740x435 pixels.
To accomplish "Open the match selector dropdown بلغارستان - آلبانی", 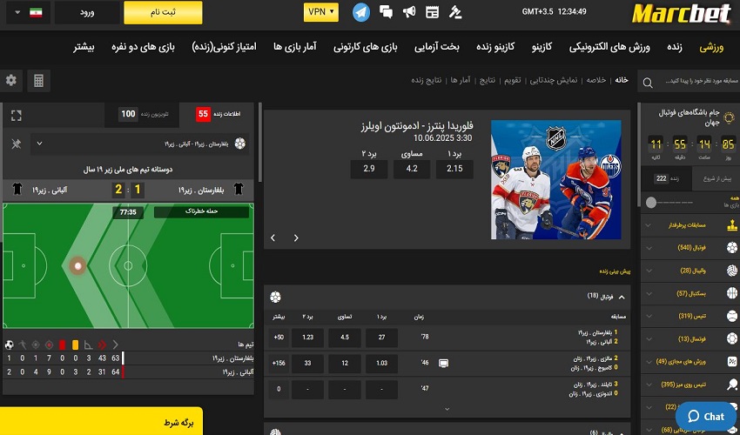I will 139,144.
